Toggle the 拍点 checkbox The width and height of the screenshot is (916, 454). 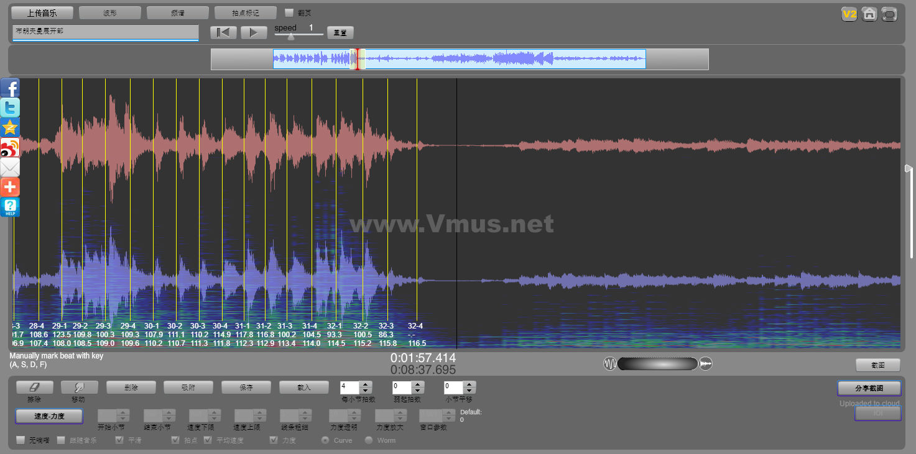tap(175, 440)
